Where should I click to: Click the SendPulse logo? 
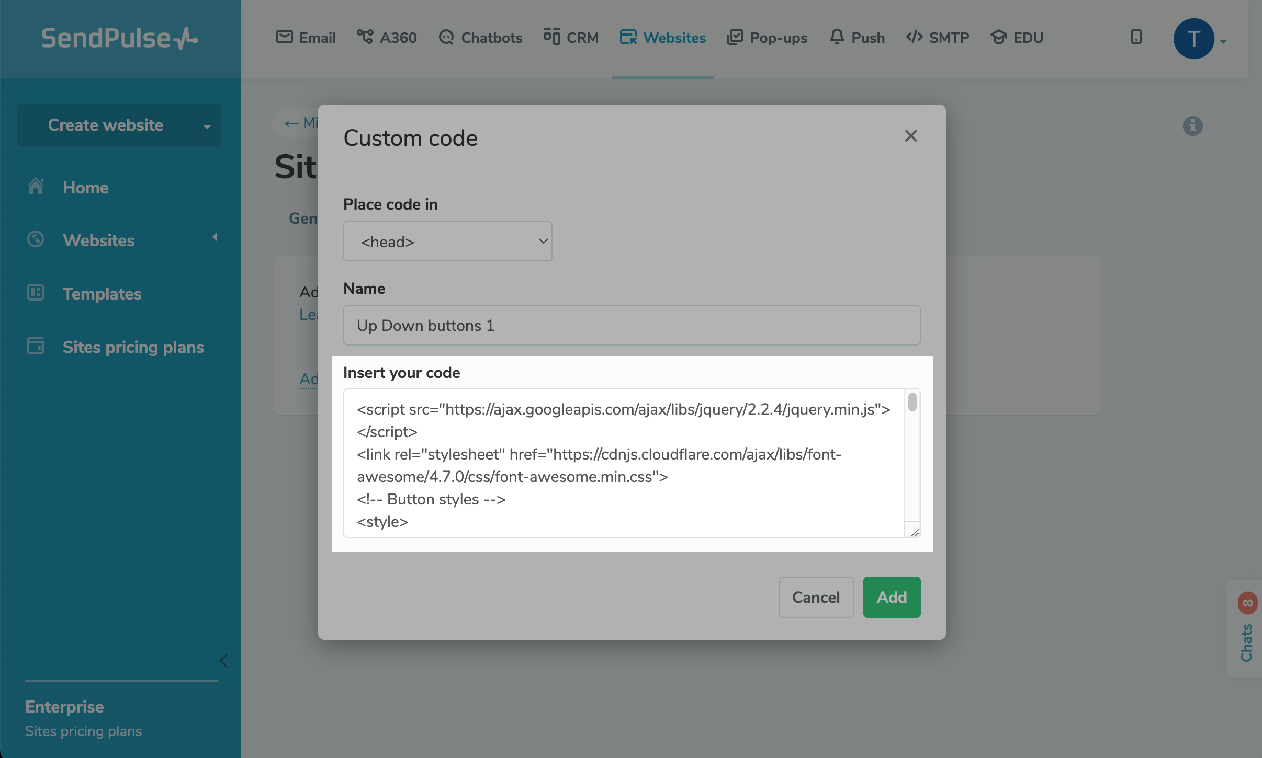coord(119,38)
